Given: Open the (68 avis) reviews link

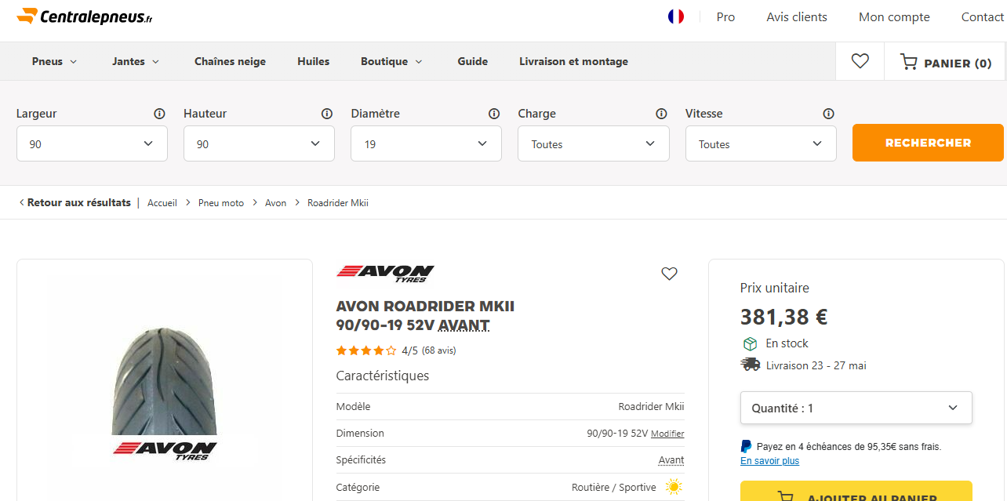Looking at the screenshot, I should 439,350.
